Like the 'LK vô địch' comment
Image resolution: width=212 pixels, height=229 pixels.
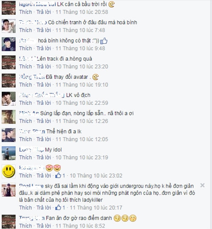coord(25,103)
